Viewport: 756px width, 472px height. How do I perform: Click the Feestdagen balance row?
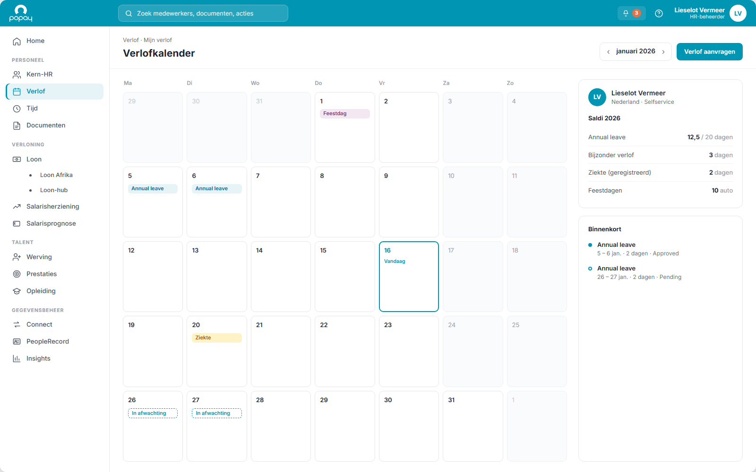pos(661,191)
